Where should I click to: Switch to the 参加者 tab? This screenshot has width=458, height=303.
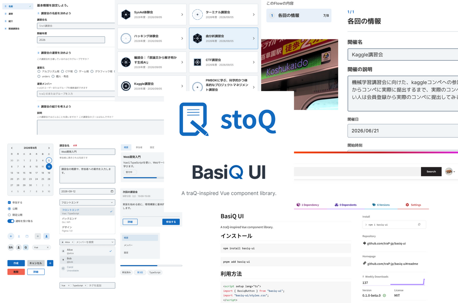139,147
